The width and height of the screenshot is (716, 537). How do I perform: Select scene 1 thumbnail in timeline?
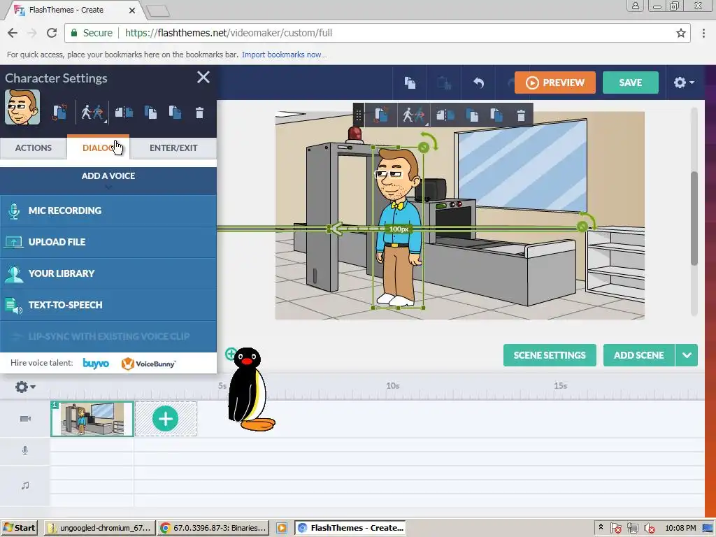(x=92, y=420)
